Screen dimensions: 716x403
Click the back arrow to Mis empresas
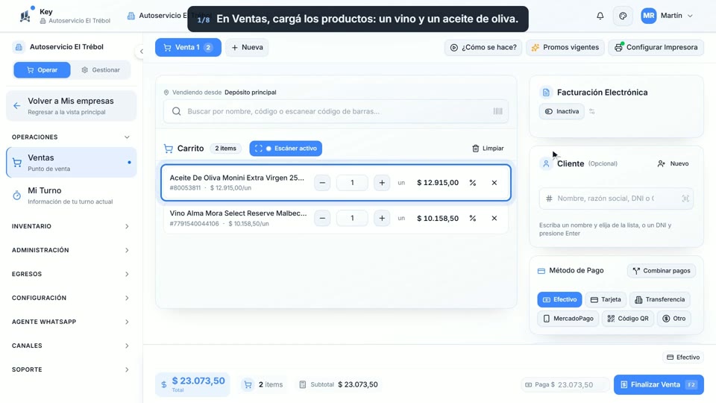point(17,105)
